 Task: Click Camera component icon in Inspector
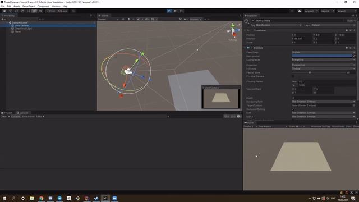248,48
